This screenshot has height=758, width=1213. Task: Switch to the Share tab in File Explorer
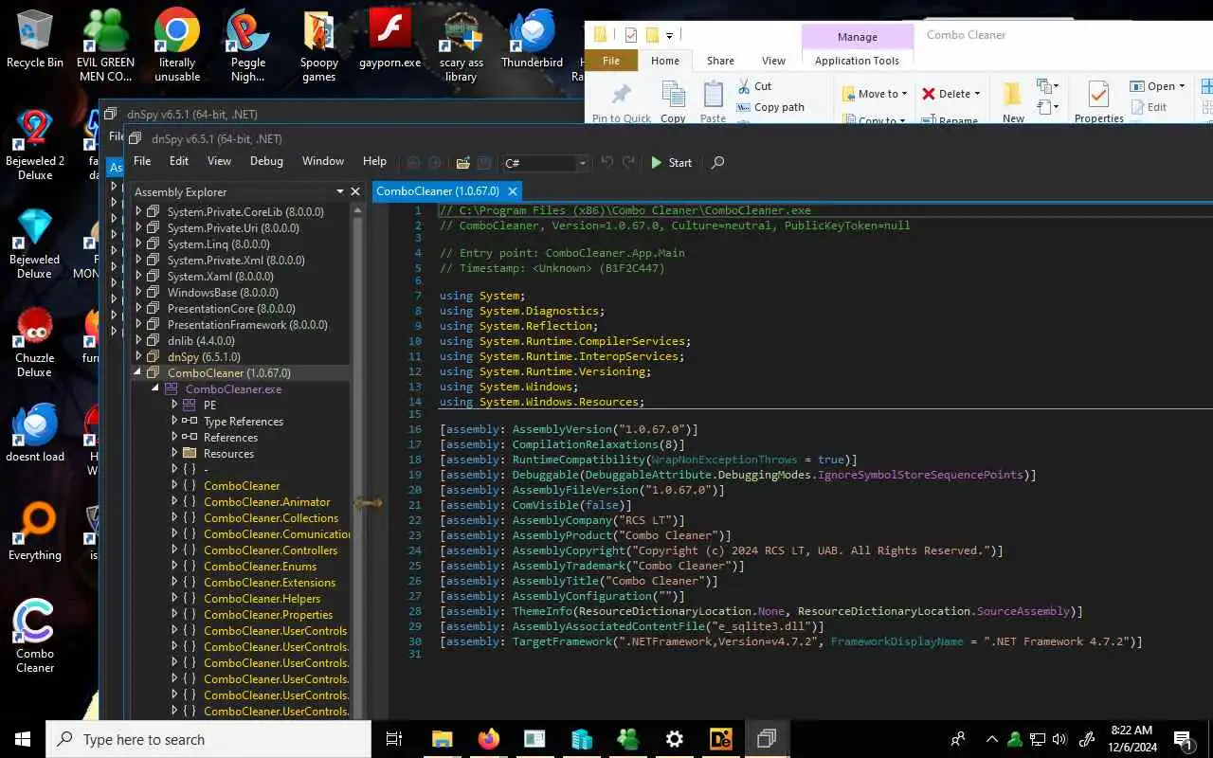[720, 61]
